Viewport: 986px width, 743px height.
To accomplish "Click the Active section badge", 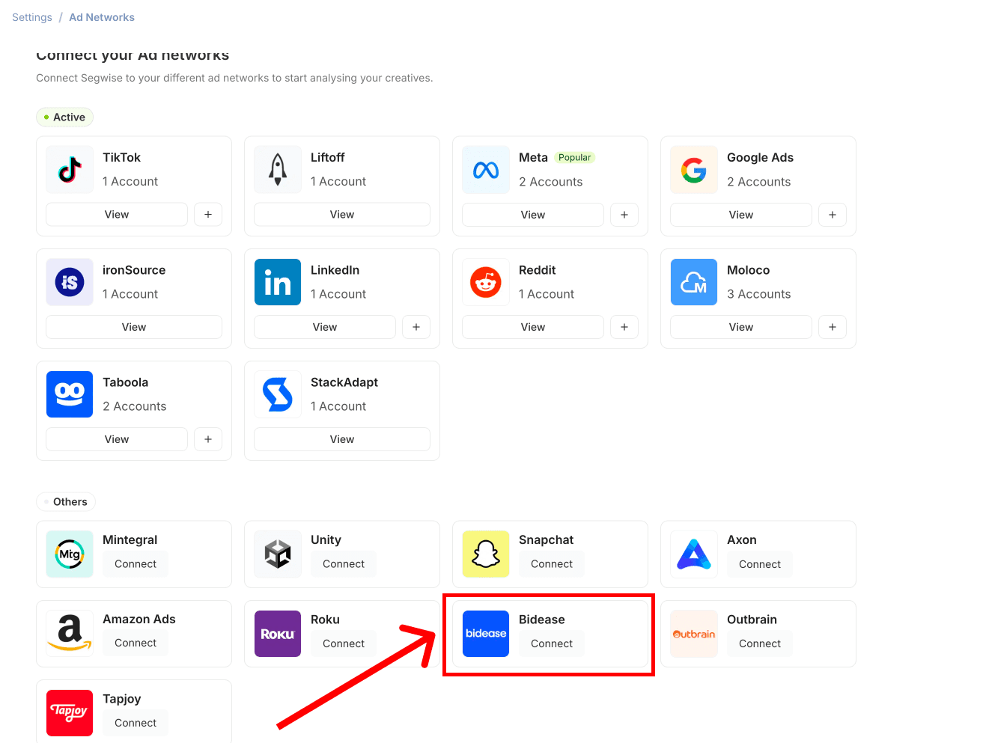I will pyautogui.click(x=64, y=117).
